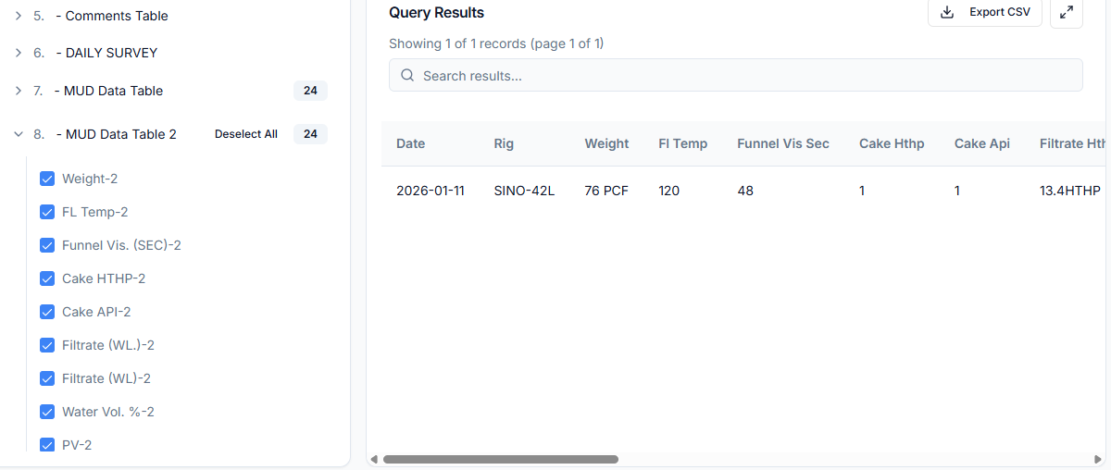Click the left scroll arrow icon
The image size is (1111, 470).
pyautogui.click(x=374, y=459)
